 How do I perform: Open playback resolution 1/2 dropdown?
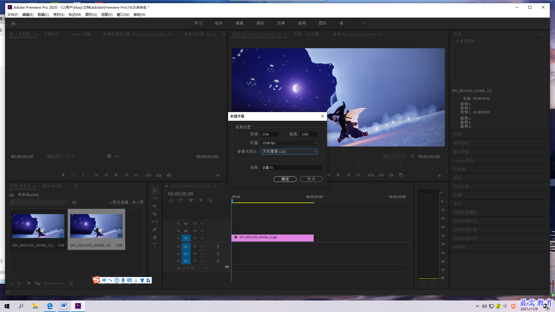point(394,156)
